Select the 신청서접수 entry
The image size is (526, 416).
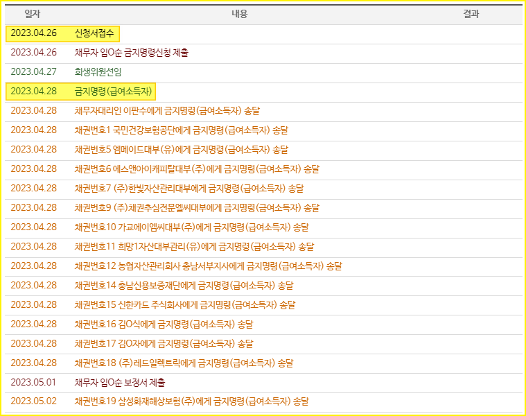(x=94, y=33)
